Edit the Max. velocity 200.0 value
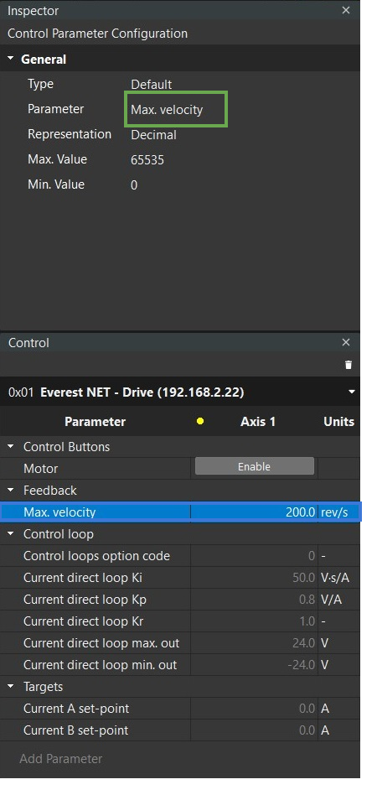This screenshot has height=795, width=377. click(x=255, y=512)
